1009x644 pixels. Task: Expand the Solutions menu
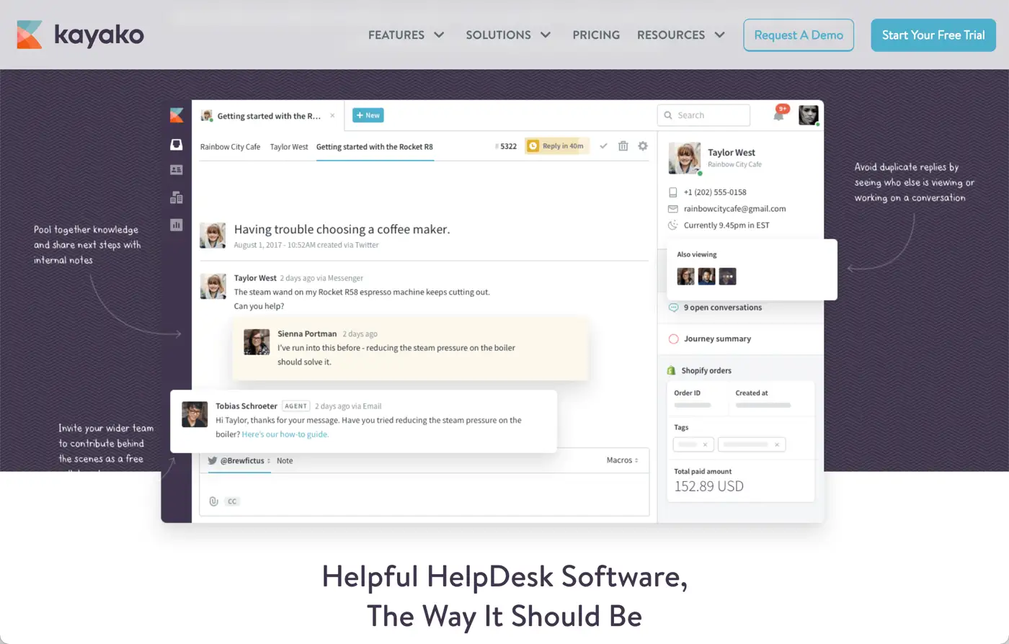pyautogui.click(x=509, y=35)
